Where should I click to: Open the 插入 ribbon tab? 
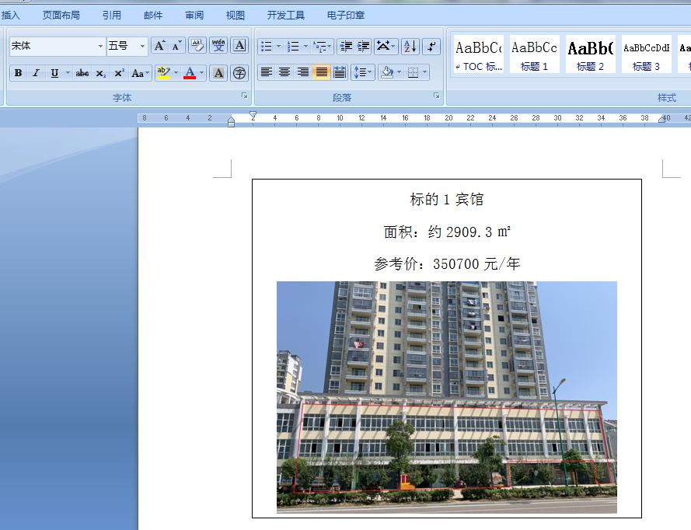[x=11, y=16]
